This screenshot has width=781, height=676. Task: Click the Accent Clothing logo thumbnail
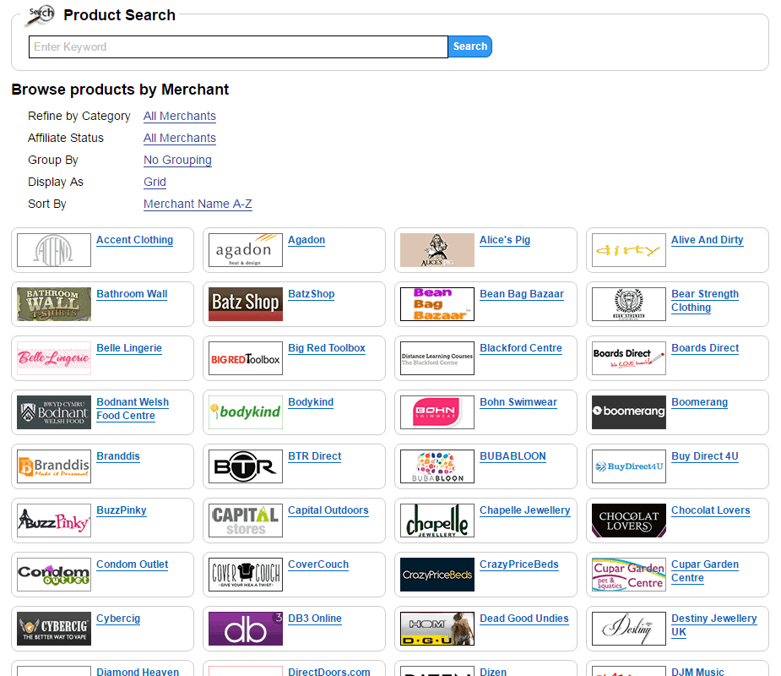click(54, 250)
